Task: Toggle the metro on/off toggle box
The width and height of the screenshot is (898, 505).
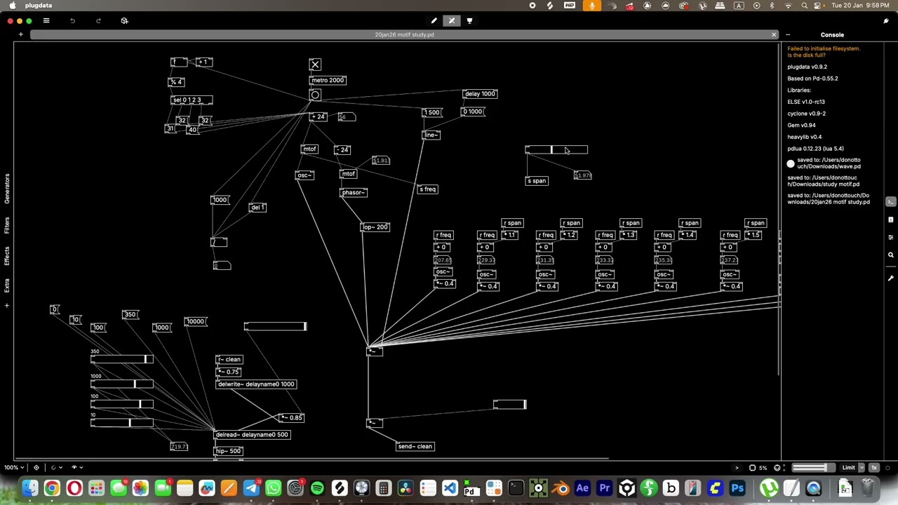Action: pos(315,65)
